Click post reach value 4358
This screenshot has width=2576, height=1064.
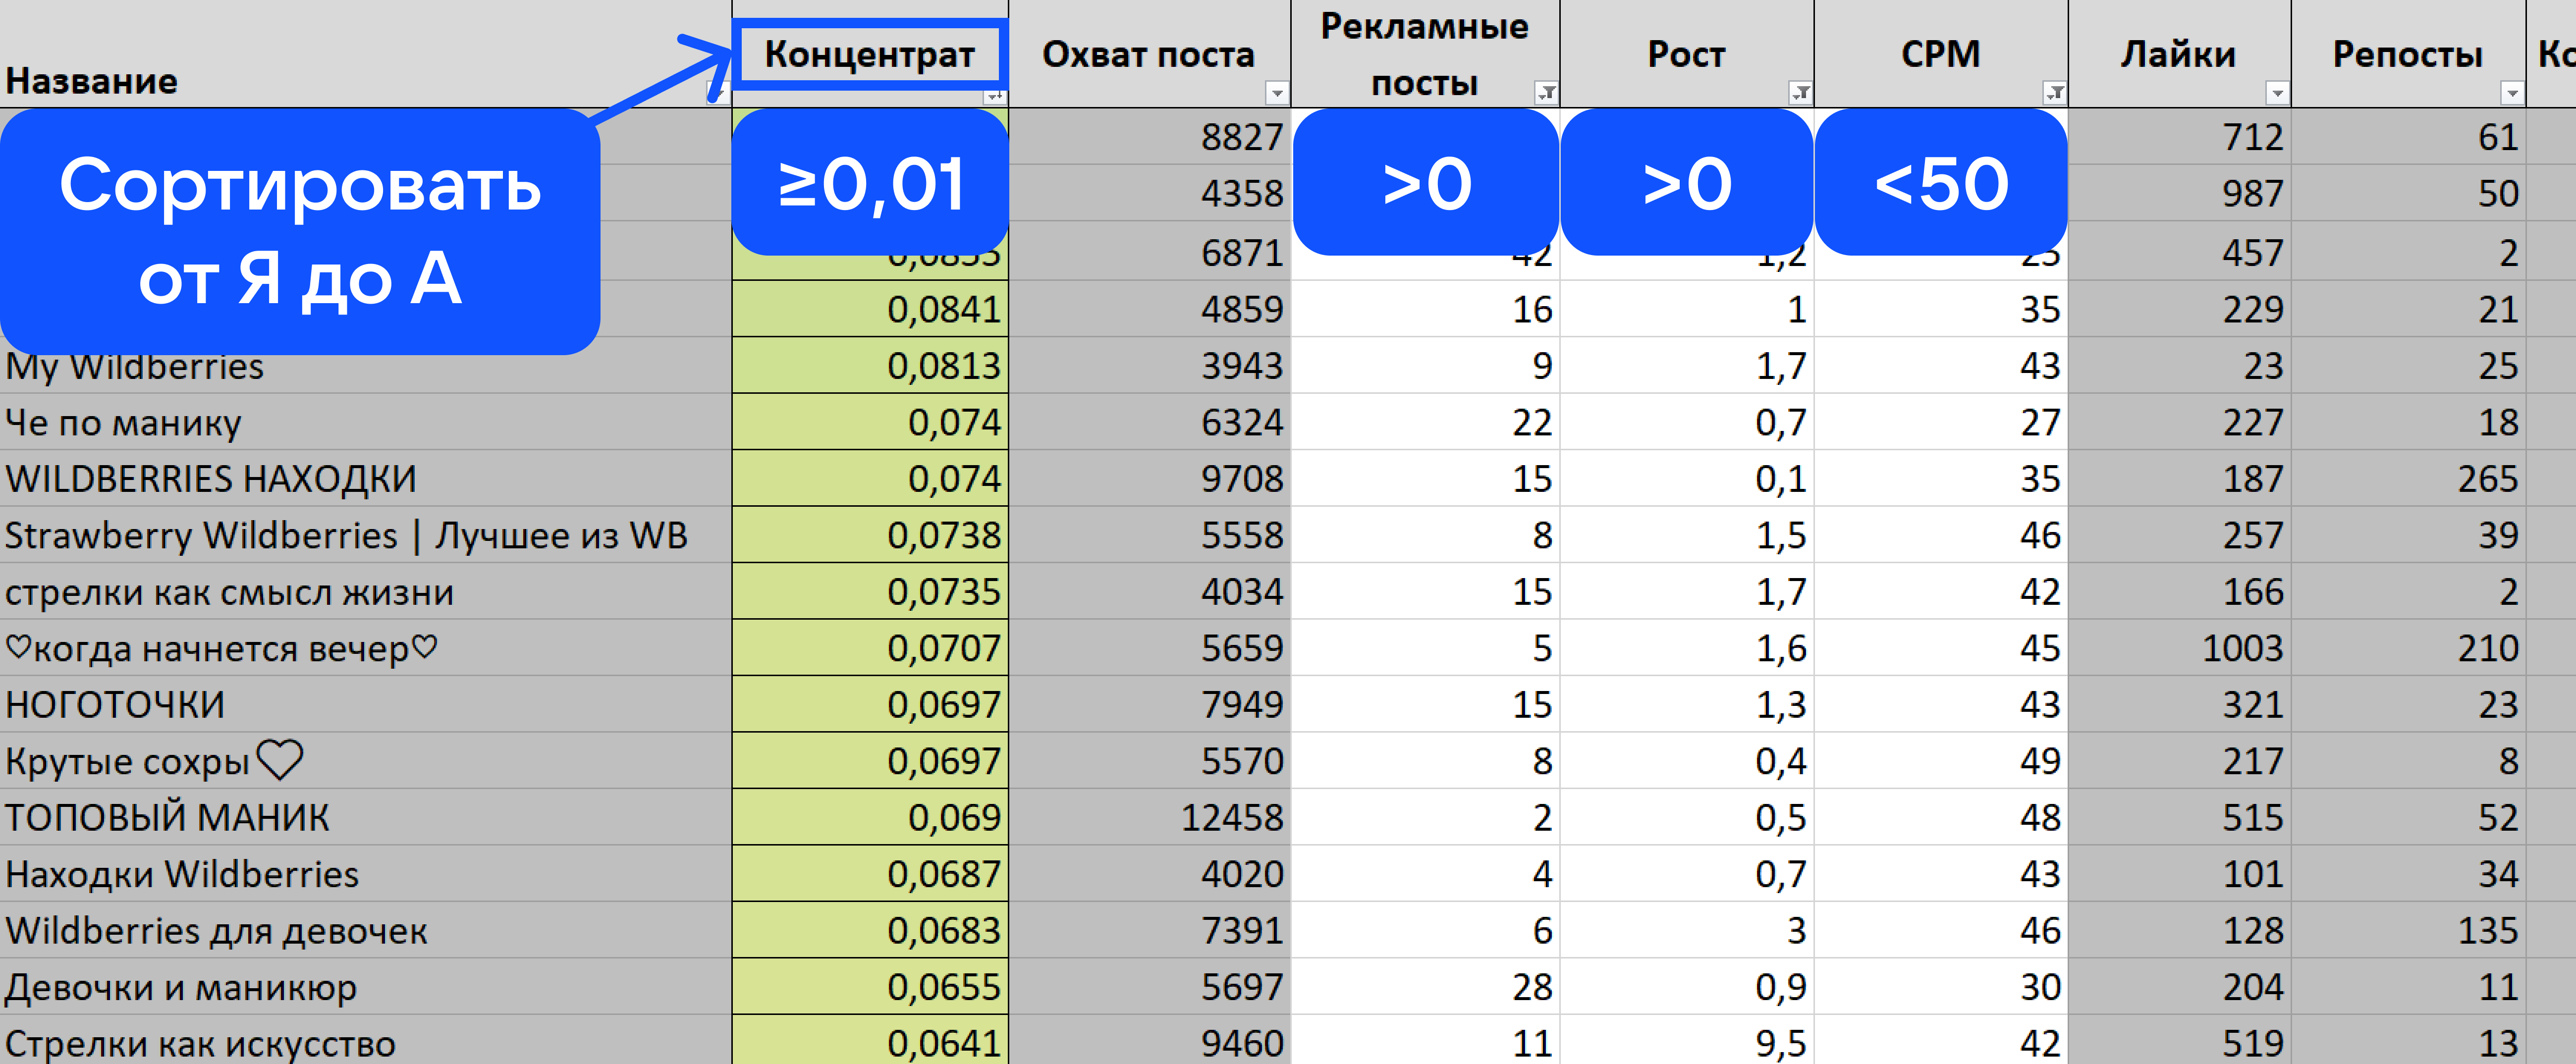pyautogui.click(x=1150, y=193)
